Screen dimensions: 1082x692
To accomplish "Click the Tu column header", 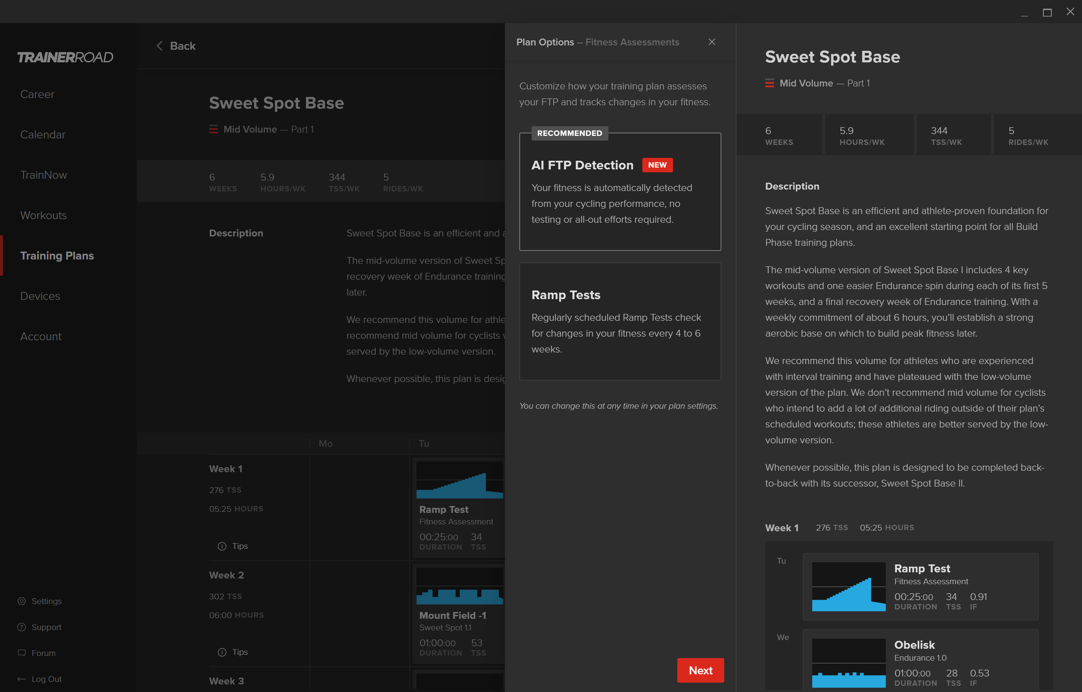I will [424, 444].
